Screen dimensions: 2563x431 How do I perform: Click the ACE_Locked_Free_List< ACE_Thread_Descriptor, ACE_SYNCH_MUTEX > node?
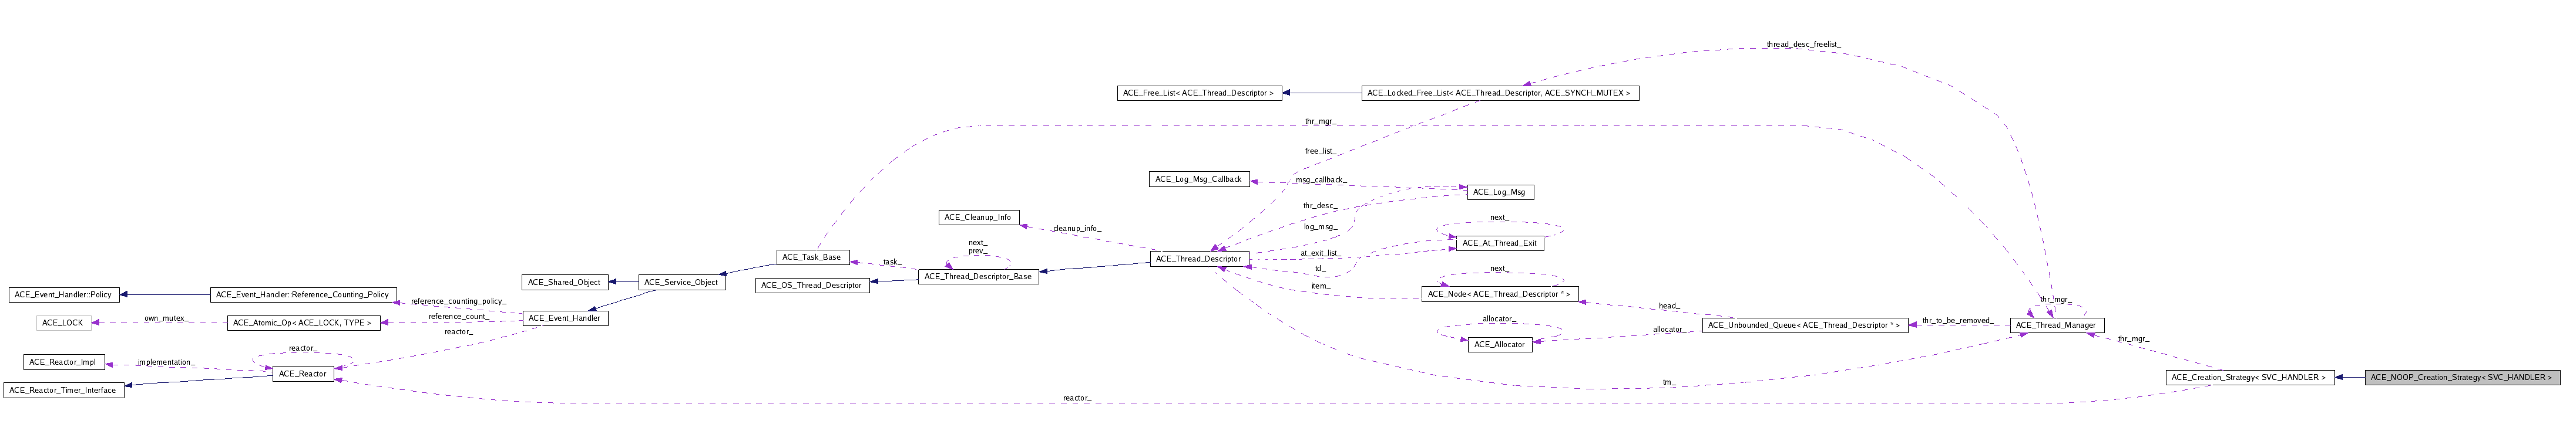[x=1499, y=93]
